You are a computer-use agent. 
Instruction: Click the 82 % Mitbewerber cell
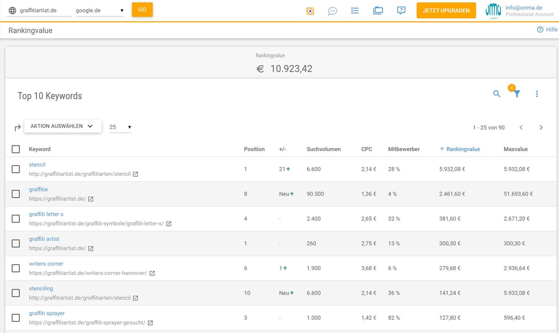click(394, 318)
